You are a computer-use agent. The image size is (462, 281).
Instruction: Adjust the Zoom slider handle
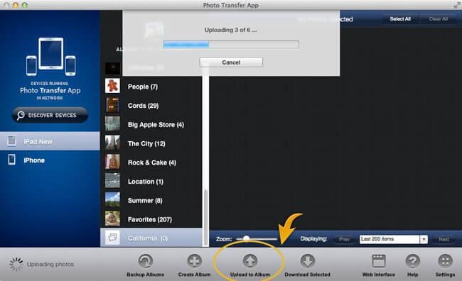[x=247, y=238]
